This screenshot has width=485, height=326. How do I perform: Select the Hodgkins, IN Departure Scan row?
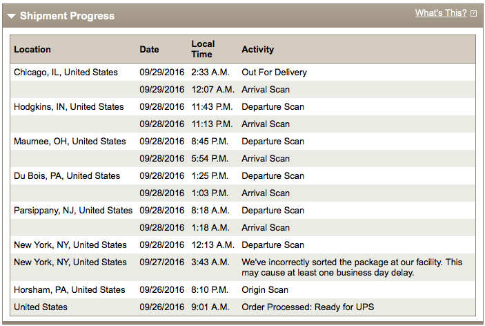coord(243,107)
